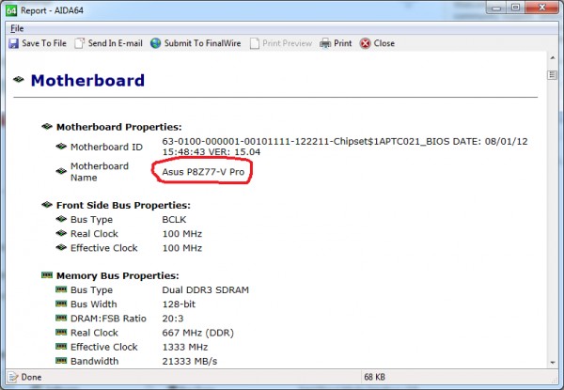Click the status bar Done page icon
Image resolution: width=564 pixels, height=390 pixels.
[x=13, y=377]
